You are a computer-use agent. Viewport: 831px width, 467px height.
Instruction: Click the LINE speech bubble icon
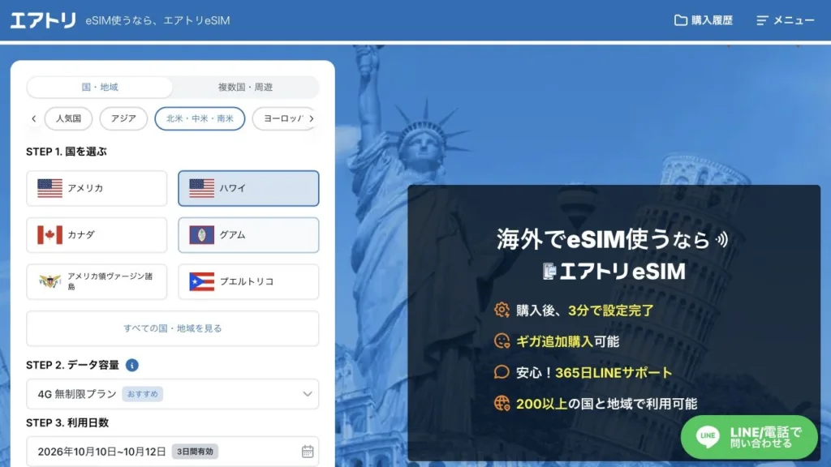click(708, 437)
